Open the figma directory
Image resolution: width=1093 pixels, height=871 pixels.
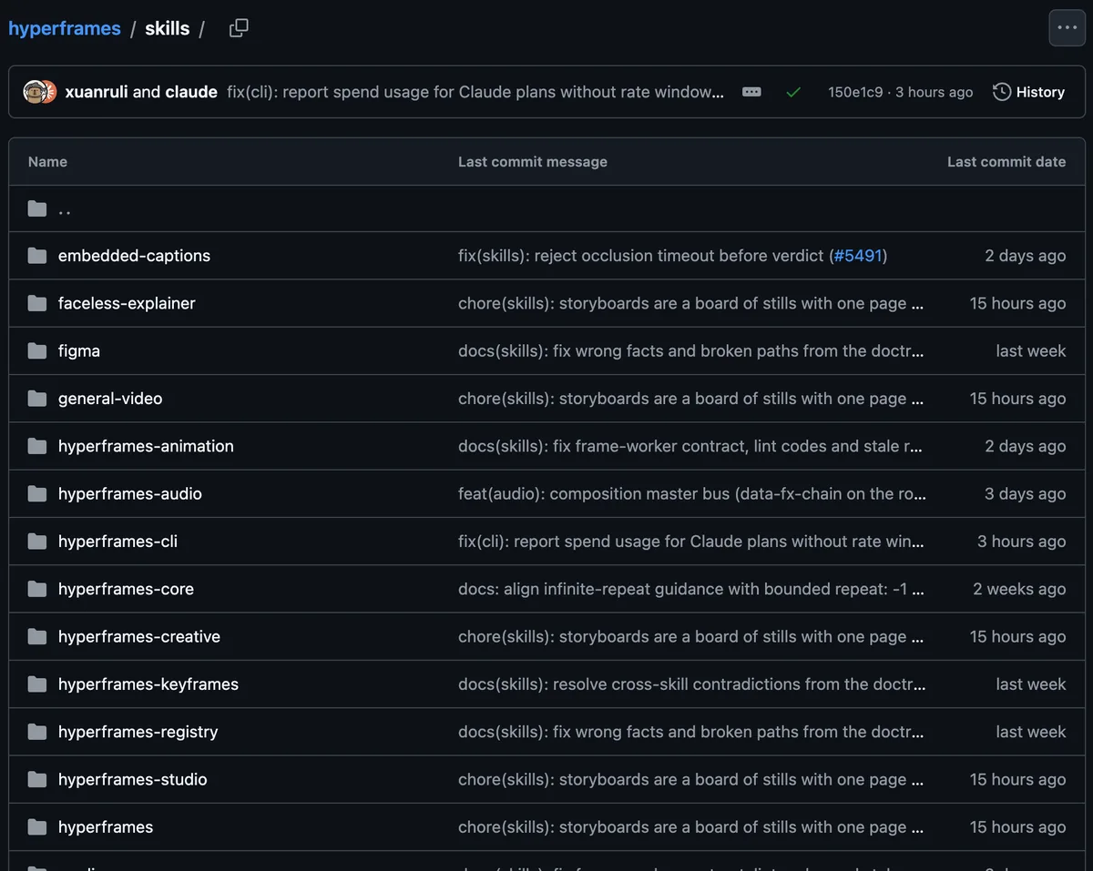click(x=79, y=350)
